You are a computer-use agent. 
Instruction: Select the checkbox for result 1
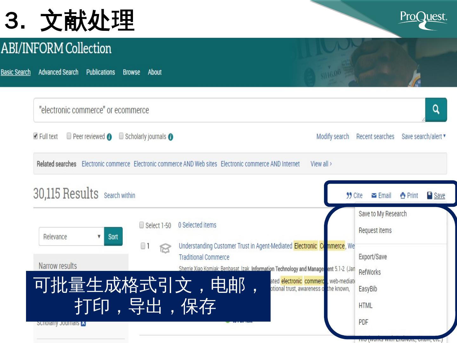(143, 246)
